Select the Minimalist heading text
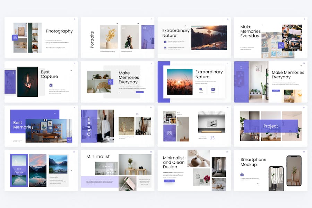The image size is (312, 208). [x=98, y=156]
